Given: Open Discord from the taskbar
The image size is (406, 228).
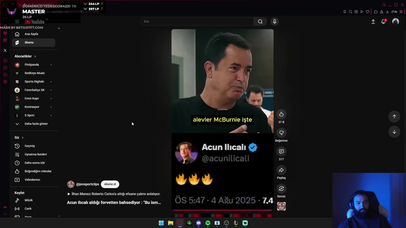Looking at the screenshot, I should 199,223.
